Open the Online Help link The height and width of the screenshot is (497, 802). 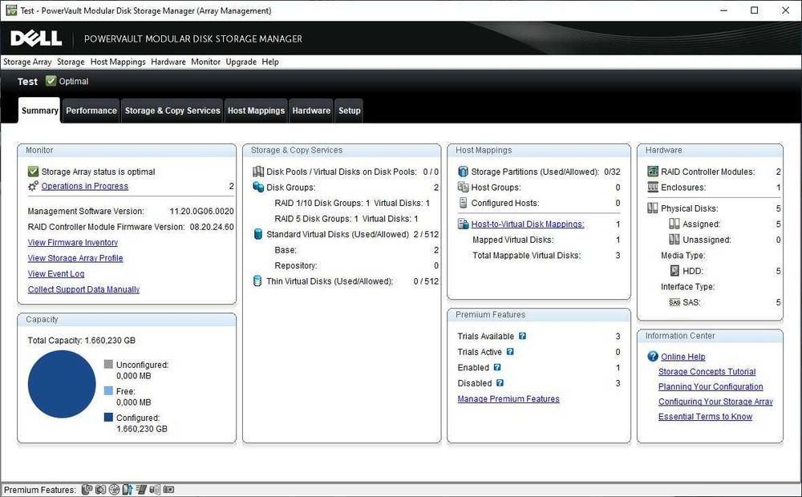[x=683, y=357]
